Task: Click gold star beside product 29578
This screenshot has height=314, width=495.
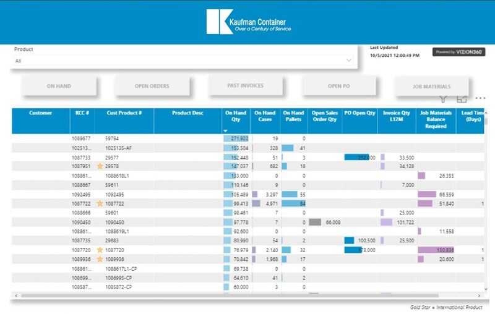Action: point(100,166)
